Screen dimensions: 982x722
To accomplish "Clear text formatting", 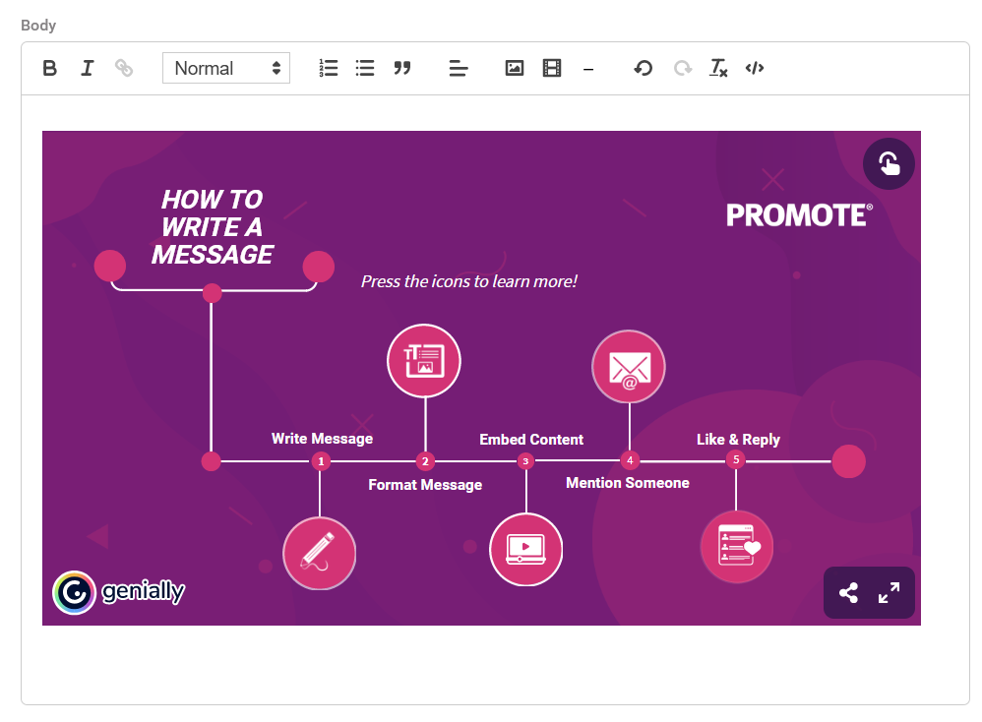I will (719, 68).
